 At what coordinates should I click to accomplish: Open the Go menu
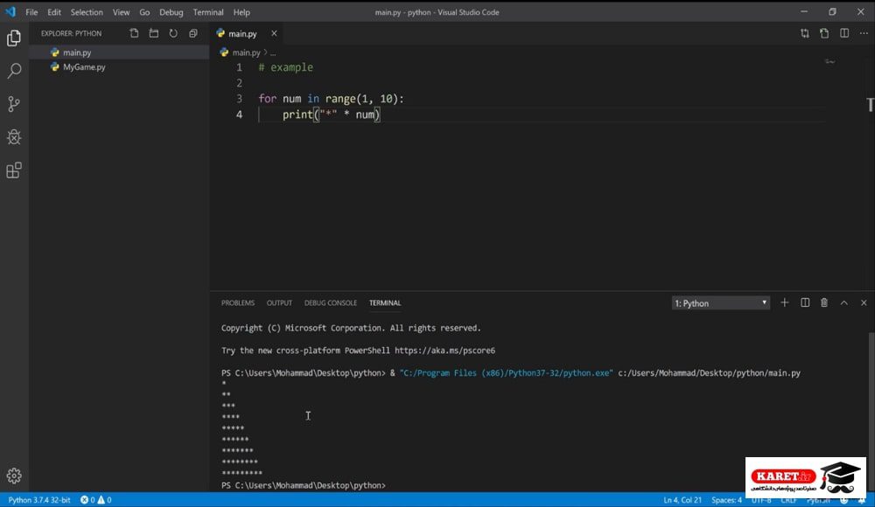click(x=144, y=11)
